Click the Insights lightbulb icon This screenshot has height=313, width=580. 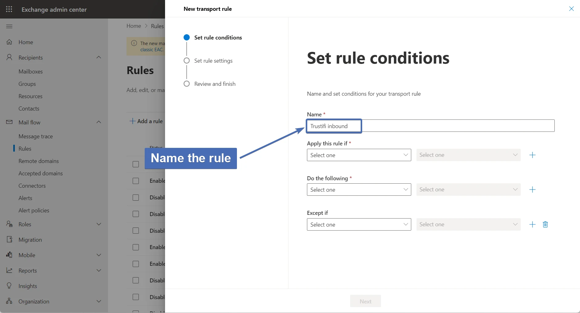pos(10,286)
